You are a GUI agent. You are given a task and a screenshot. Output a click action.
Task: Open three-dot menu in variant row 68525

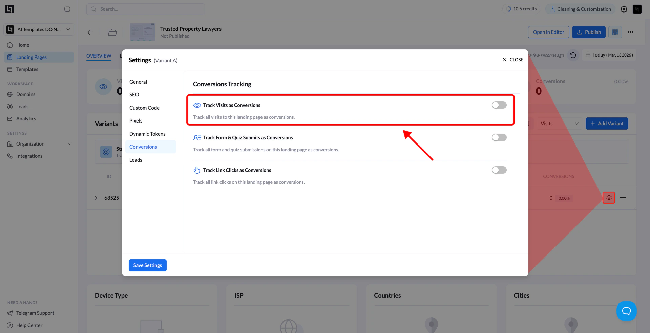[623, 198]
